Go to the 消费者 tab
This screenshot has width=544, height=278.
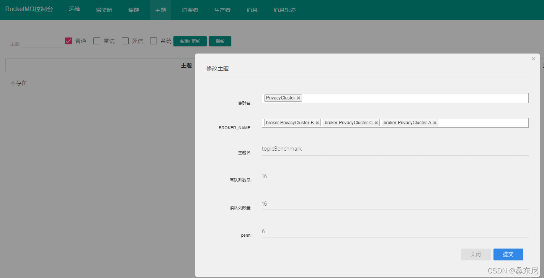pos(190,10)
